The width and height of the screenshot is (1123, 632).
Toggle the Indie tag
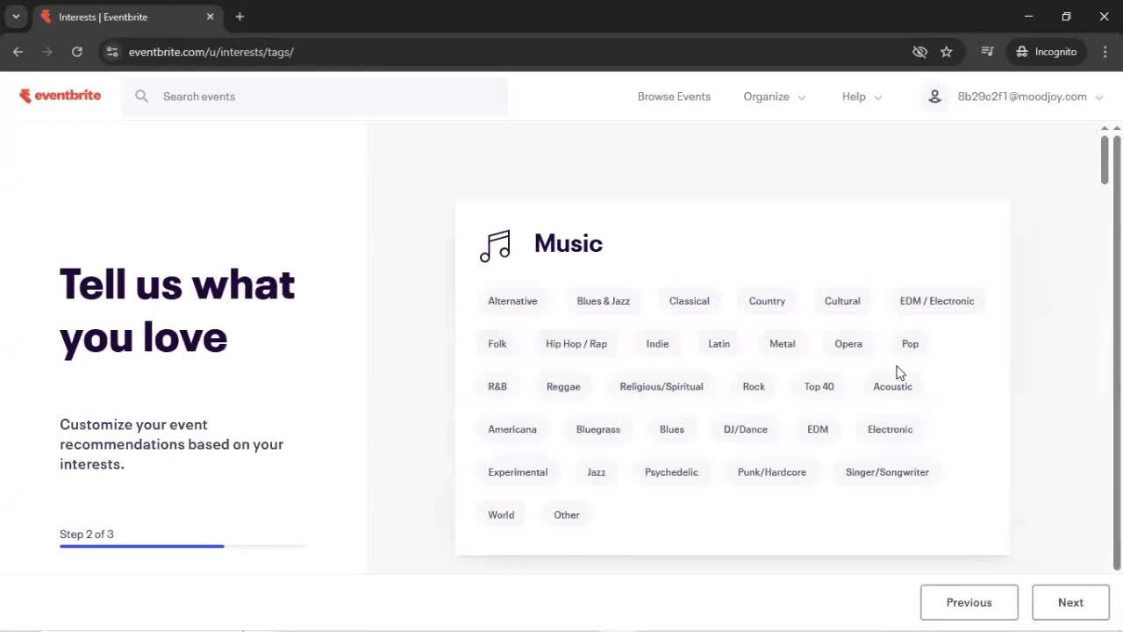tap(657, 344)
